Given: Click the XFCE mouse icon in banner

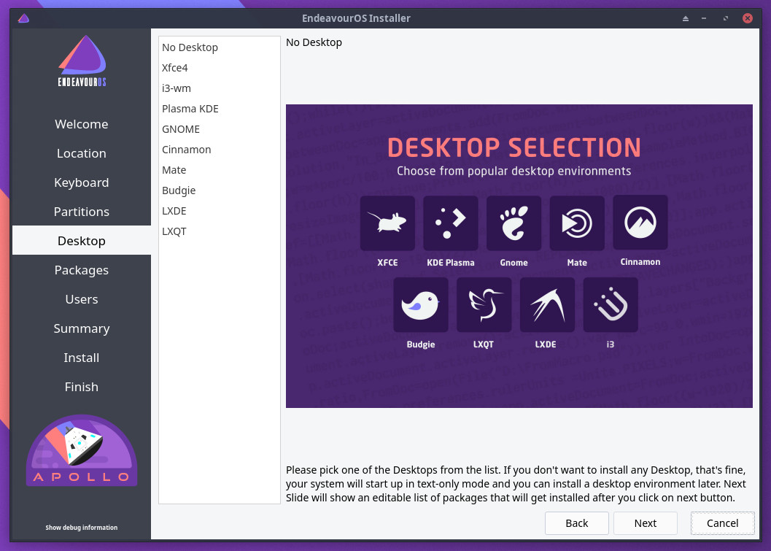Looking at the screenshot, I should pyautogui.click(x=387, y=223).
